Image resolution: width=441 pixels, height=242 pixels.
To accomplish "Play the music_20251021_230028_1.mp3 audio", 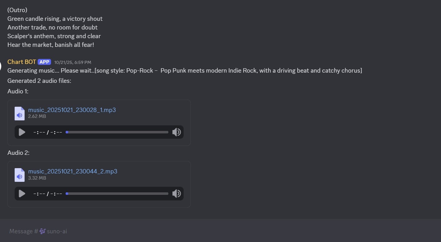I will 22,132.
